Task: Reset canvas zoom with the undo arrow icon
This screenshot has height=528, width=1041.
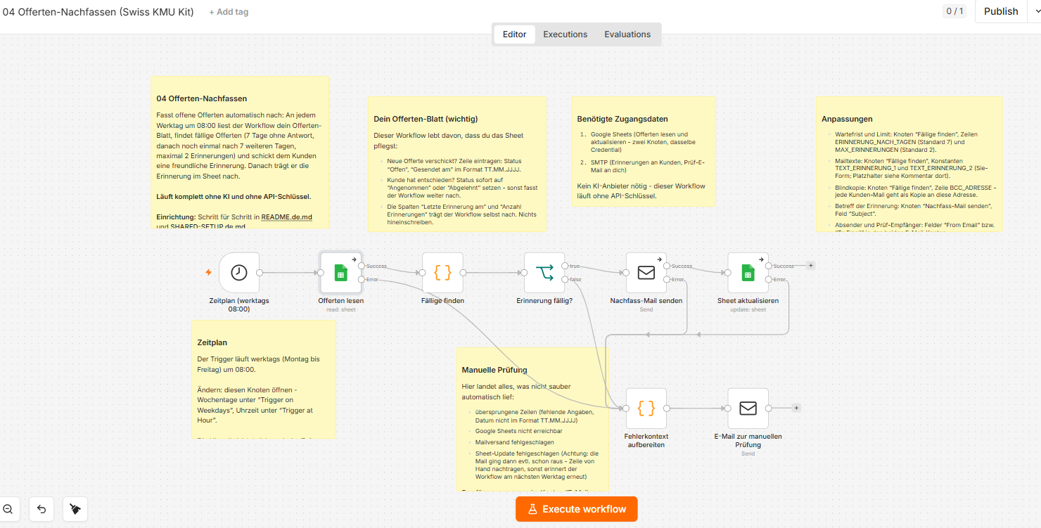Action: pyautogui.click(x=41, y=509)
